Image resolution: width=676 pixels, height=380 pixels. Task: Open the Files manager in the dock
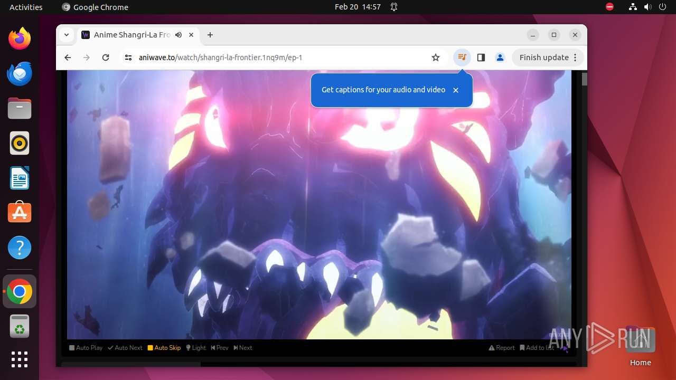(20, 109)
